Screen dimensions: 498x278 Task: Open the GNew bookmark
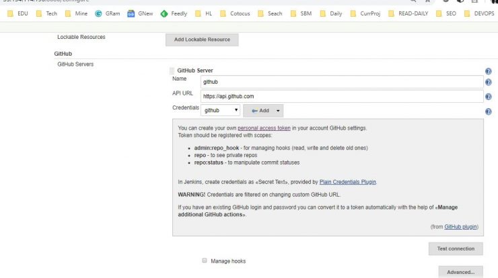coord(140,13)
